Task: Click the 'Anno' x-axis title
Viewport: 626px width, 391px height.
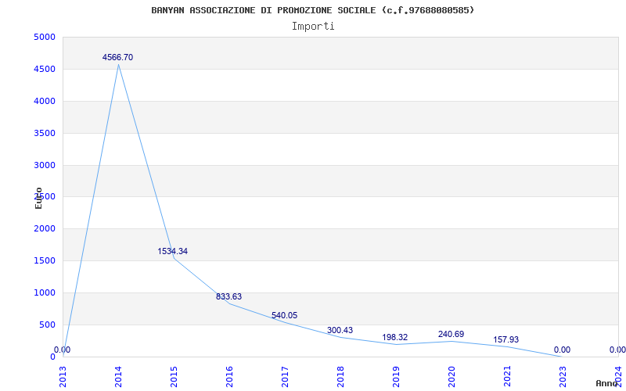Action: pos(606,383)
